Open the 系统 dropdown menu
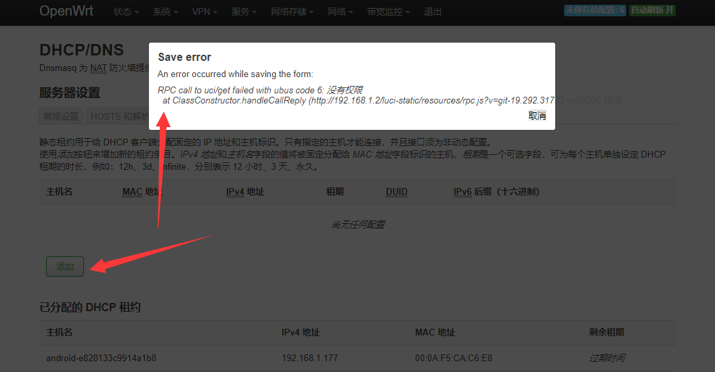 pyautogui.click(x=165, y=12)
